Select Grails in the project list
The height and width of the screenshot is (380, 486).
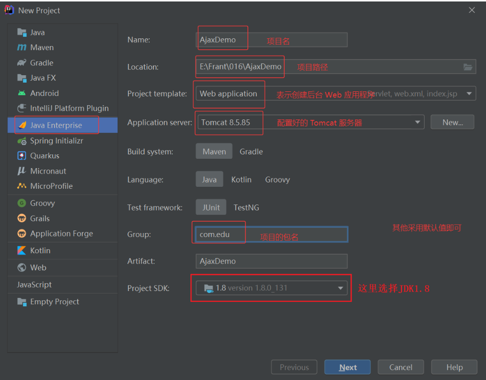63,218
